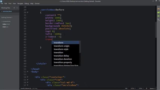Open the HTML language mode dropdown
The height and width of the screenshot is (90, 160).
(141, 88)
